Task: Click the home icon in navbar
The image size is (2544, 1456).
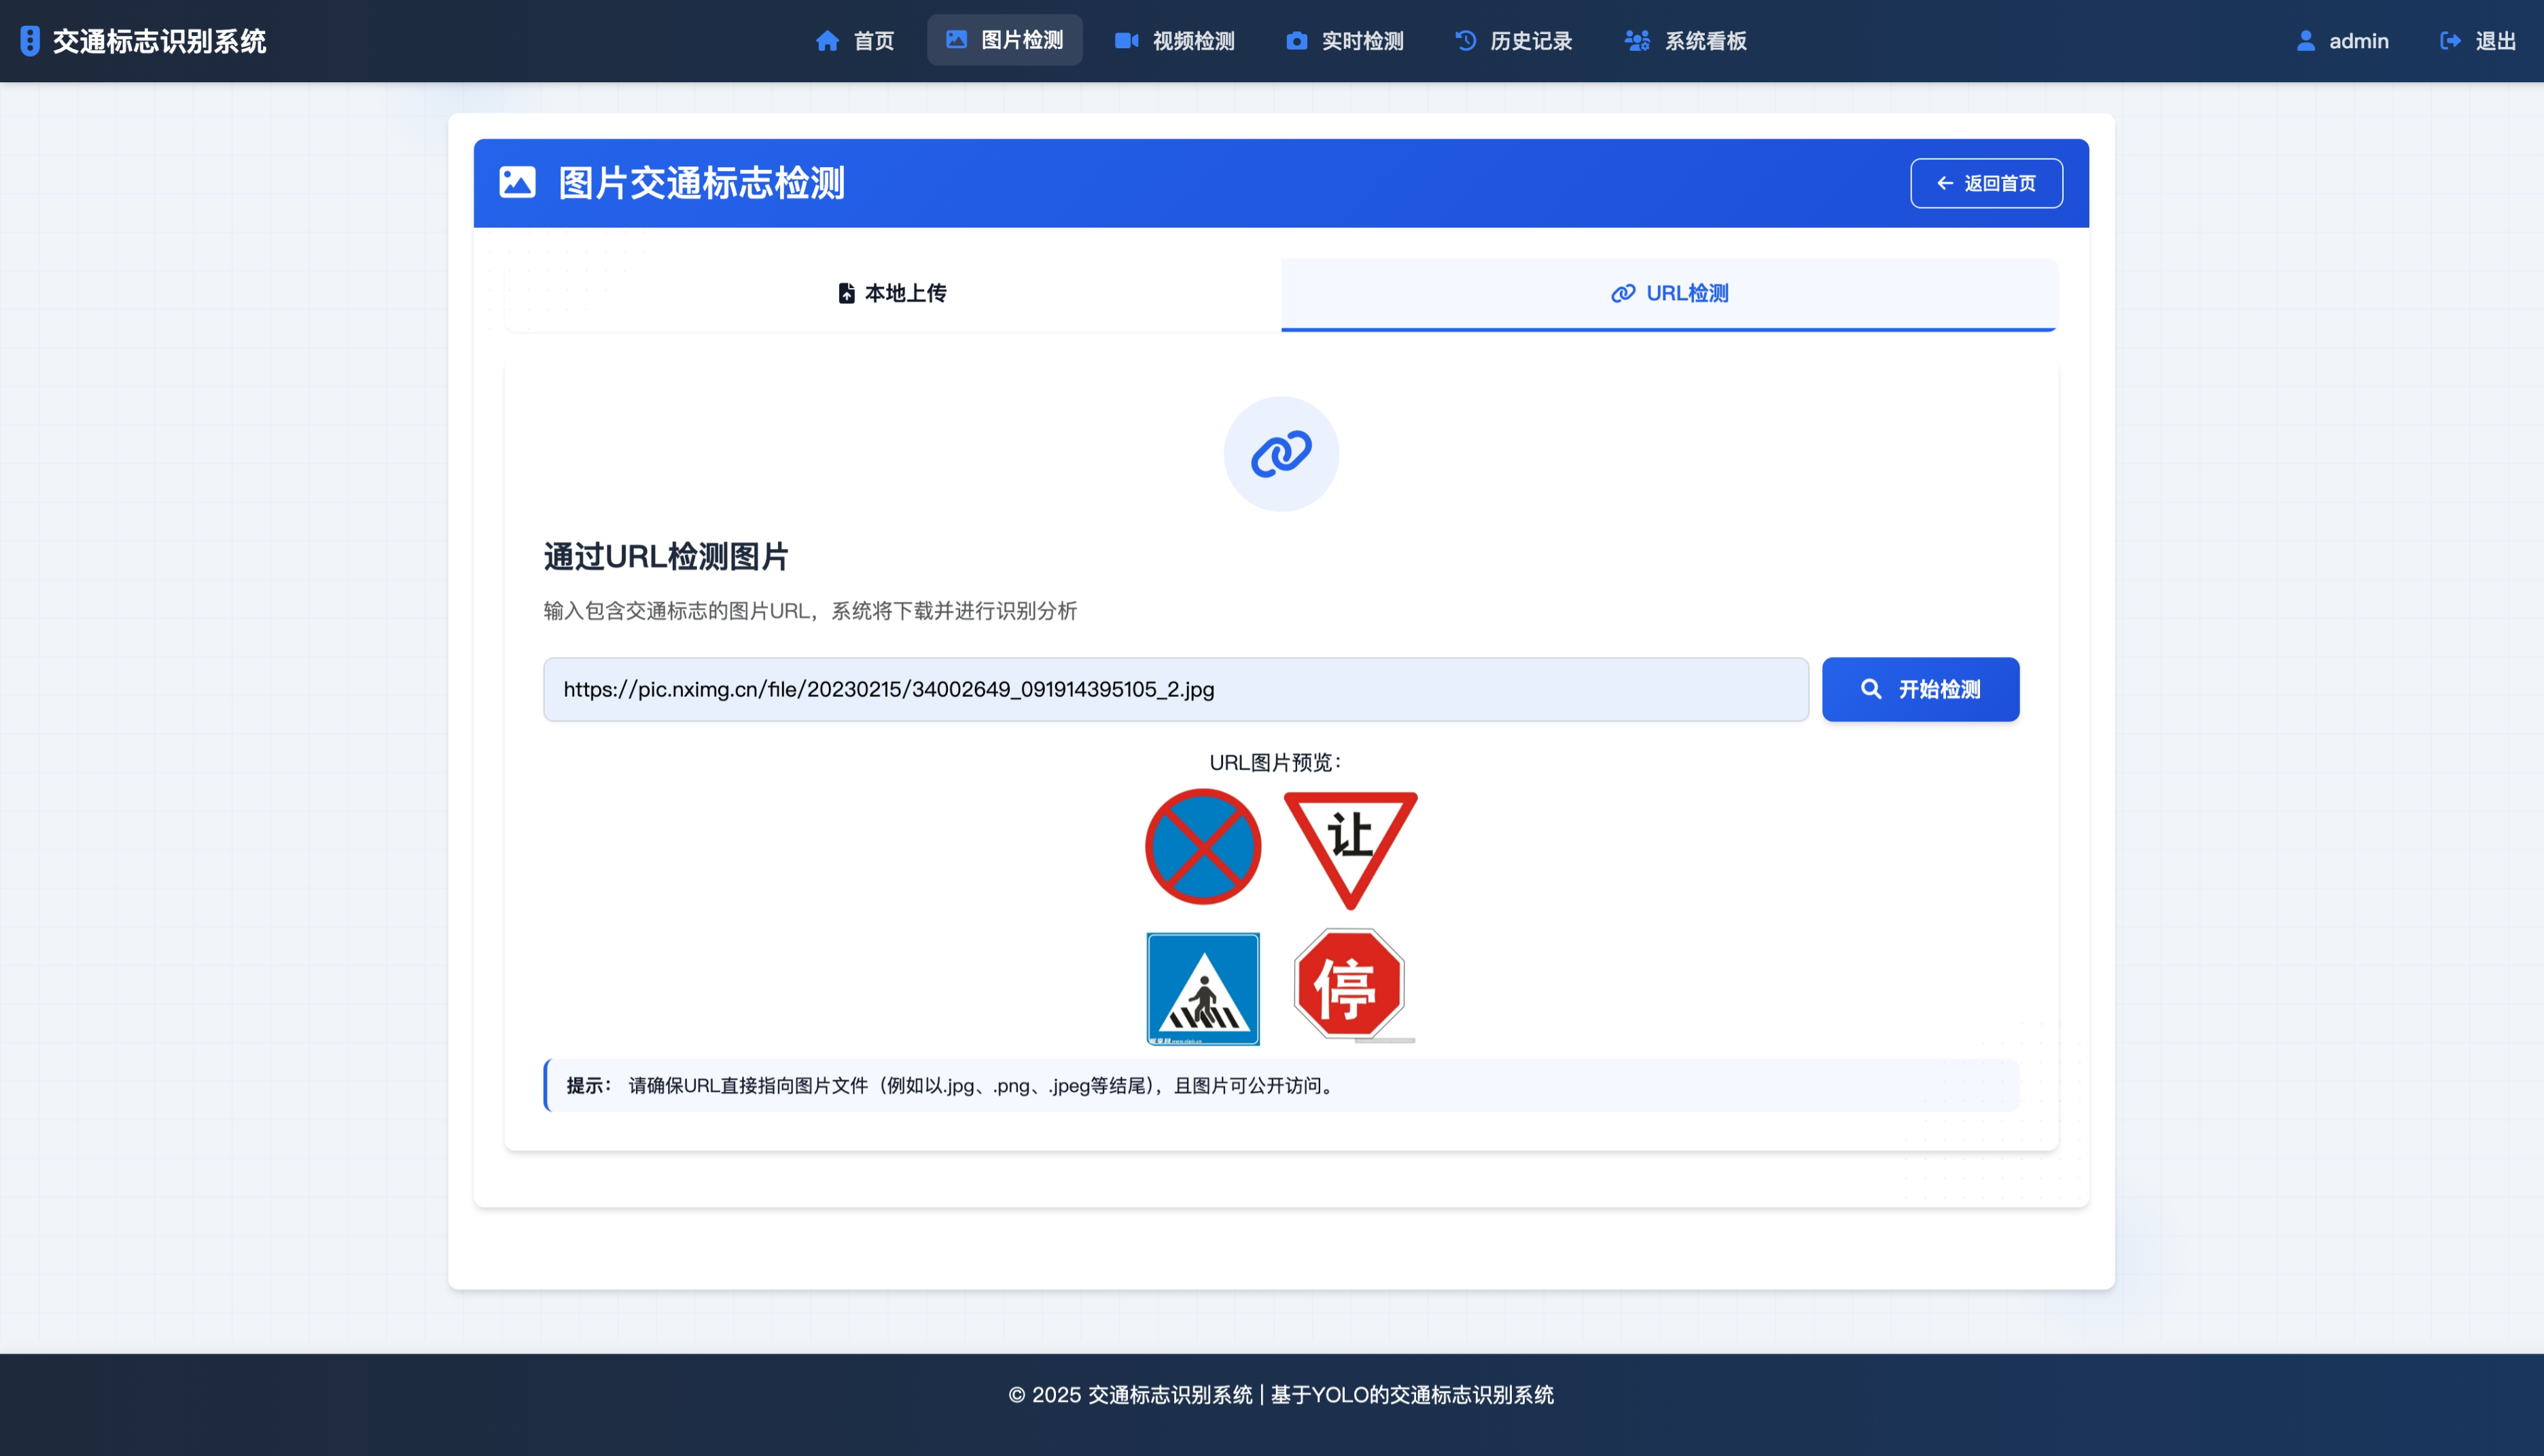Action: point(827,41)
